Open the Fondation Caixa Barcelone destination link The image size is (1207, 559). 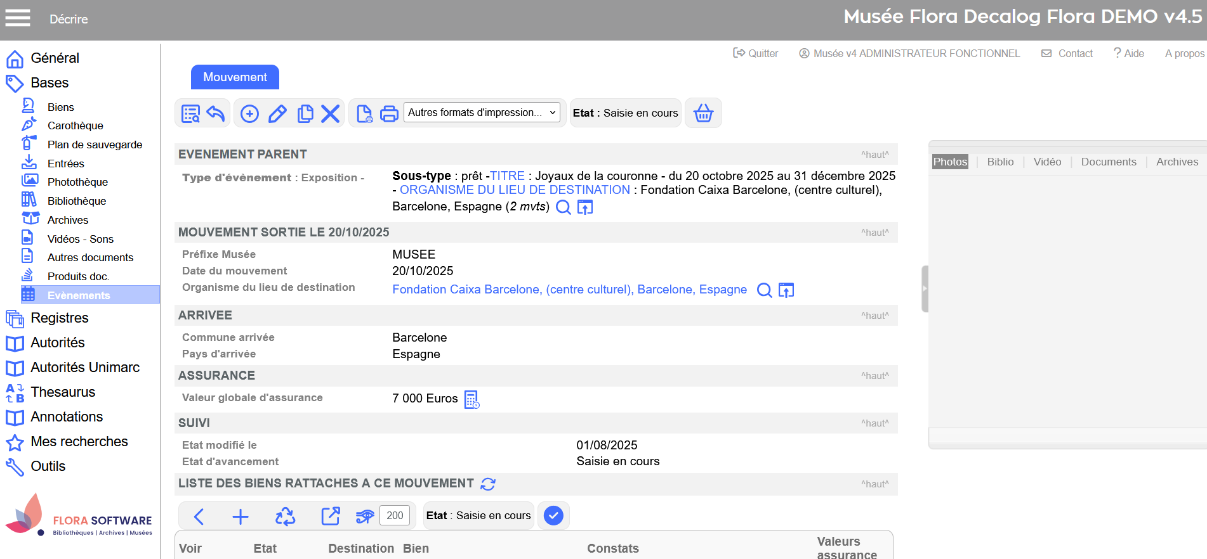[x=569, y=290]
